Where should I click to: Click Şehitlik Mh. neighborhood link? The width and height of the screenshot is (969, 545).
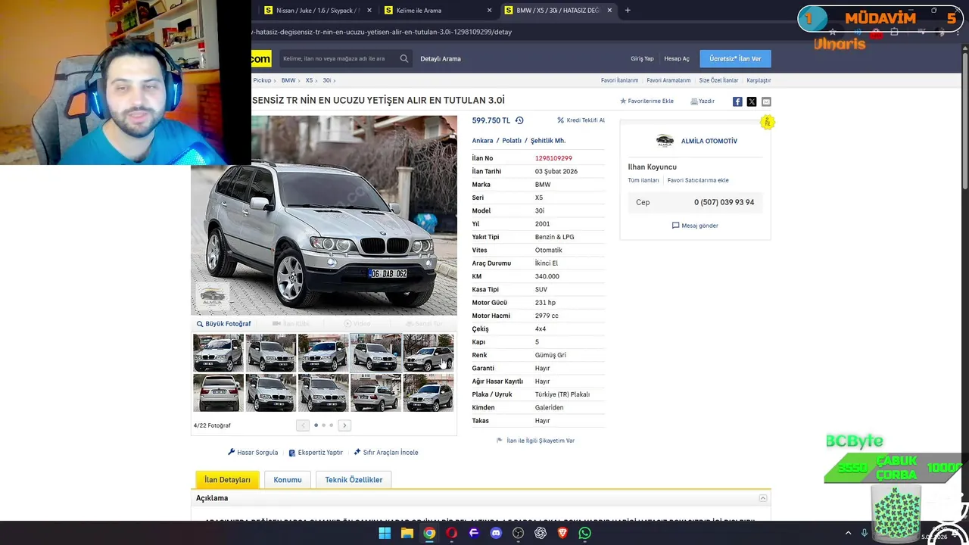(547, 141)
